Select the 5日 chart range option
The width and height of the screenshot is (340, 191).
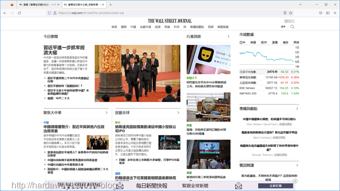297,52
